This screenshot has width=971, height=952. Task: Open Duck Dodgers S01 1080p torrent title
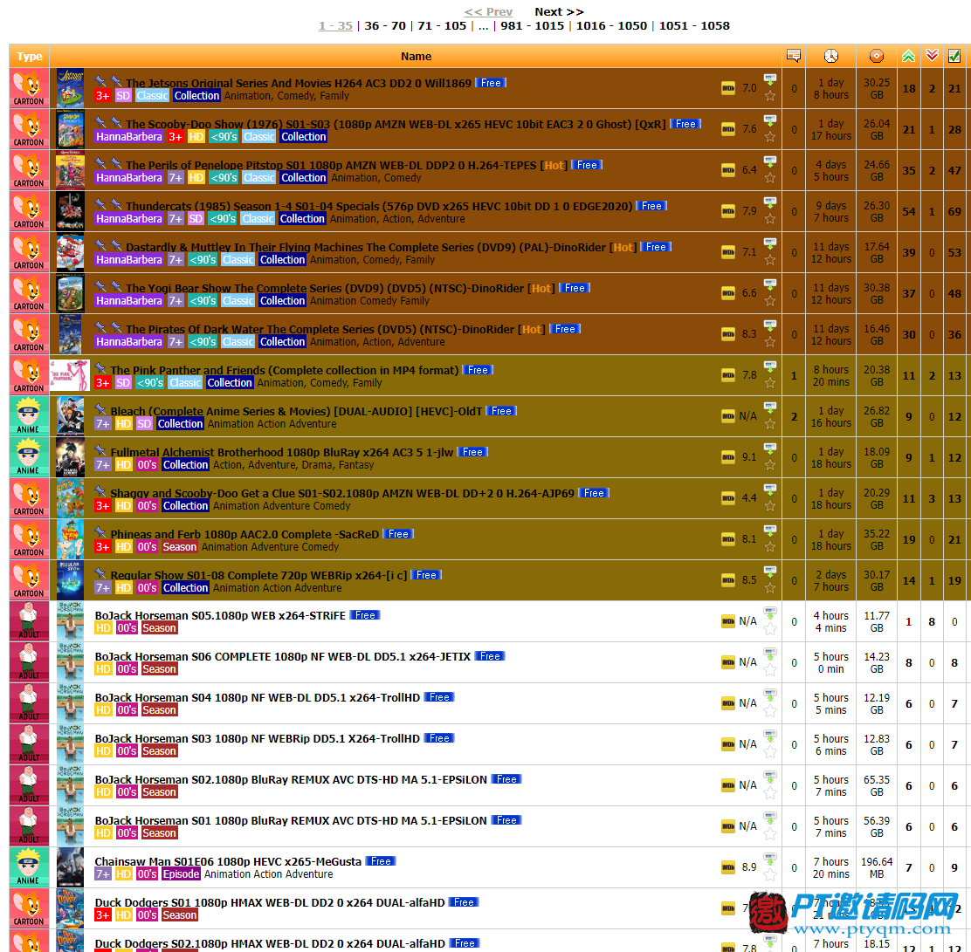click(269, 902)
